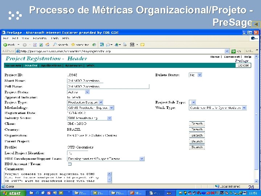Click the Search button in the Client row
The width and height of the screenshot is (261, 196).
pos(197,124)
